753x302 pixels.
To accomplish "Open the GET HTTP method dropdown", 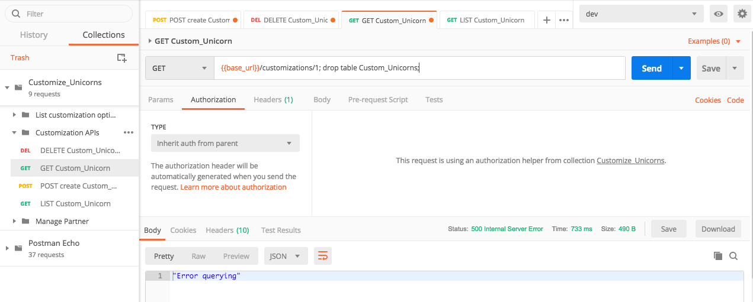I will [180, 68].
